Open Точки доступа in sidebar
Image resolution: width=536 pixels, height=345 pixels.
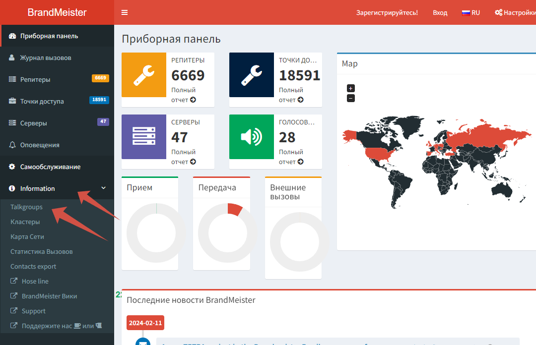click(57, 102)
